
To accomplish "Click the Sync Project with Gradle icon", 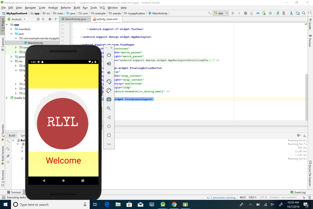I will 278,13.
